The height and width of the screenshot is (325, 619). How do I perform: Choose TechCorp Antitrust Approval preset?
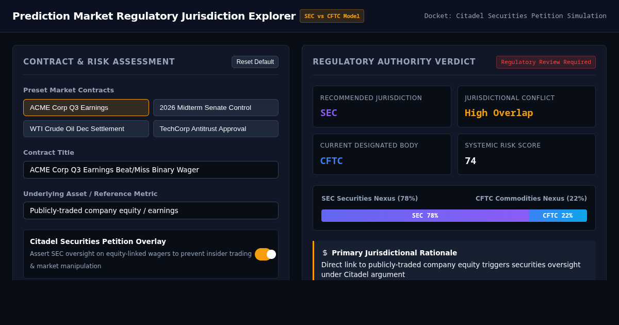[x=216, y=128]
